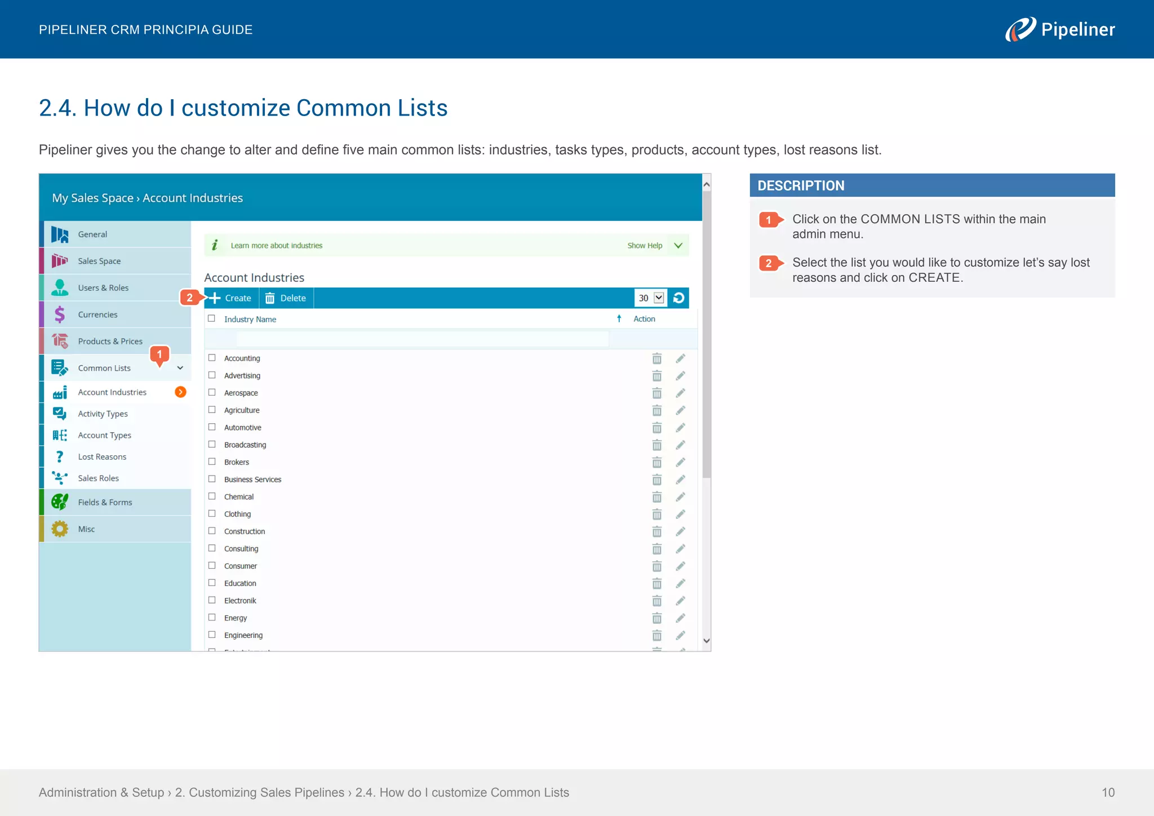Open the General section icon
Viewport: 1154px width, 816px height.
click(x=60, y=234)
